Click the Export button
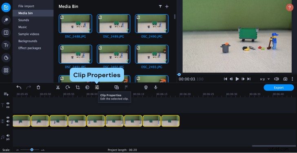This screenshot has width=297, height=153. pos(279,87)
